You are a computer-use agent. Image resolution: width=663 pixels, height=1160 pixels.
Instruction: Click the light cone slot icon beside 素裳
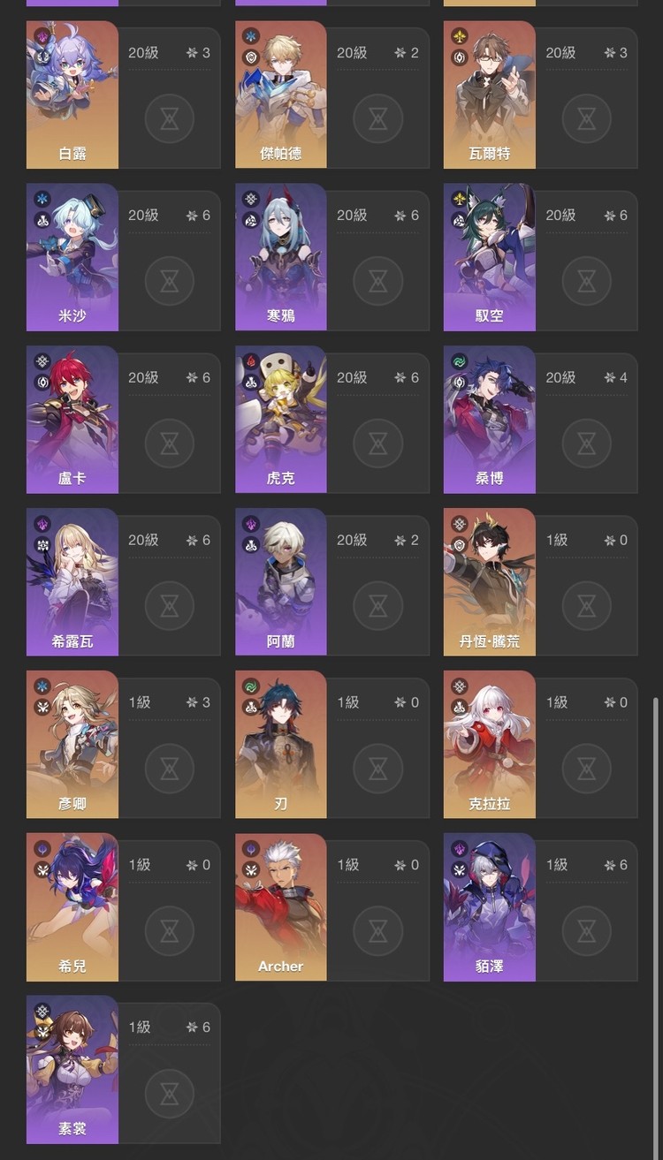(x=169, y=1092)
